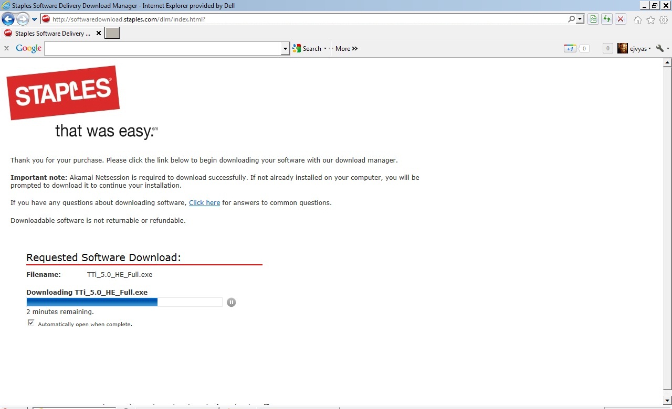
Task: Close the Staples Software Delivery tab
Action: pyautogui.click(x=99, y=34)
